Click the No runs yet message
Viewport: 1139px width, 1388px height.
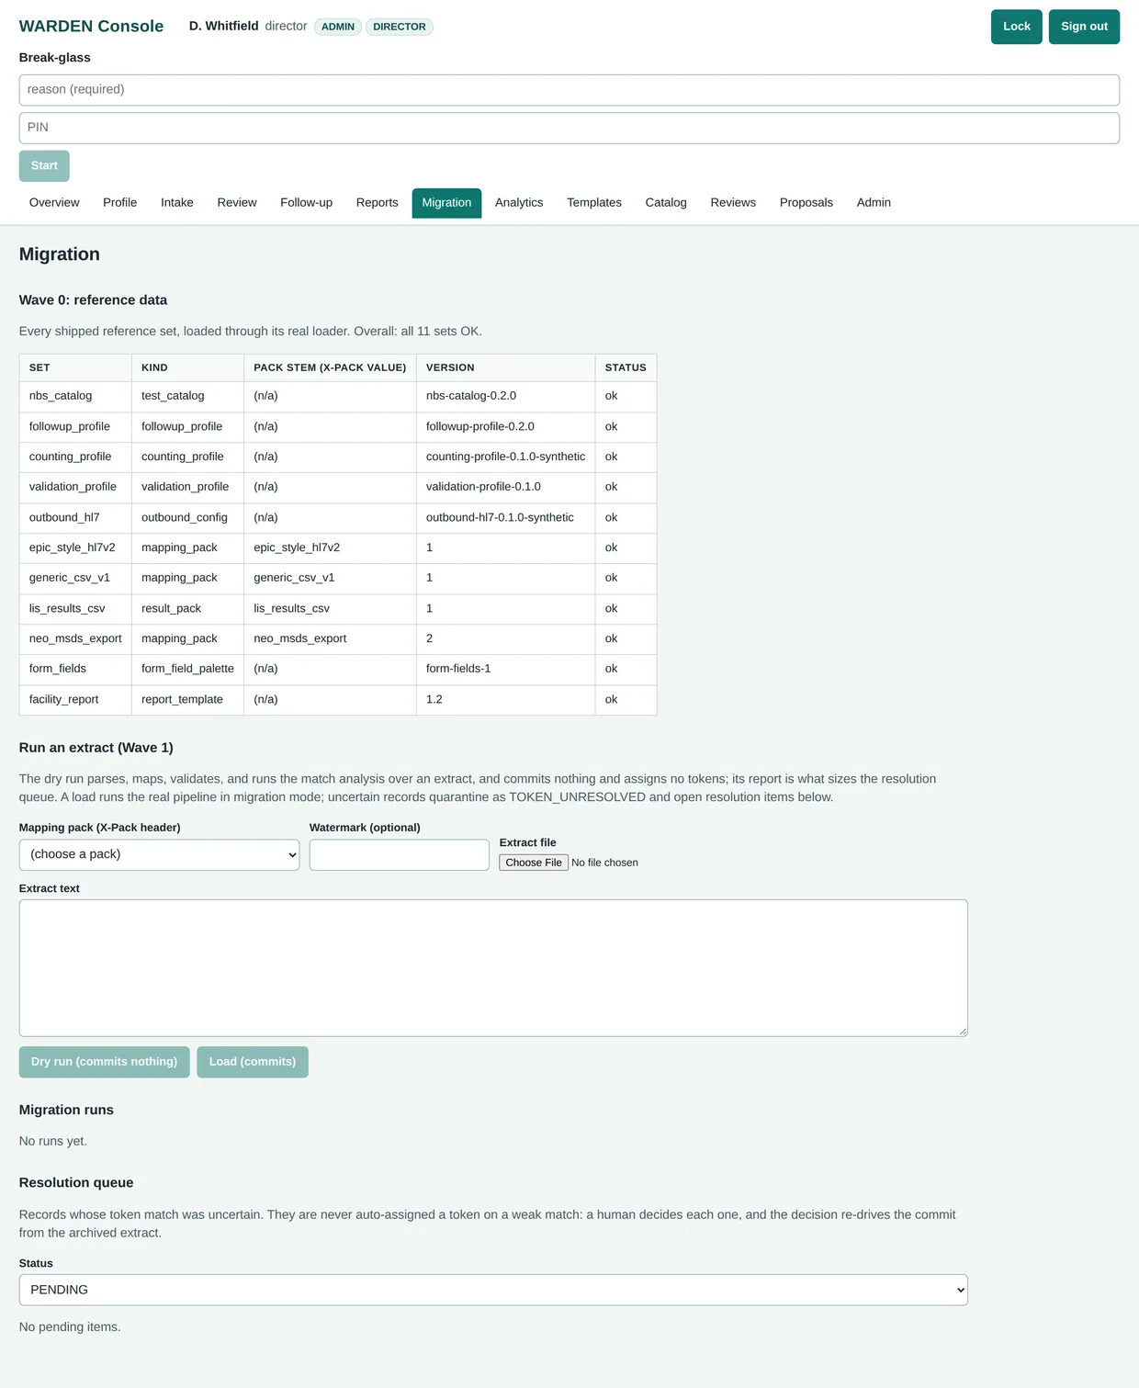coord(53,1142)
